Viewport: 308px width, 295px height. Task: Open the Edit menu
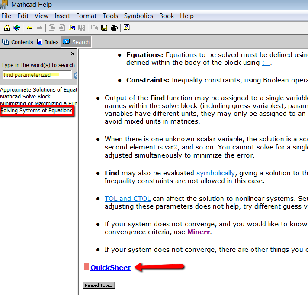[x=23, y=16]
